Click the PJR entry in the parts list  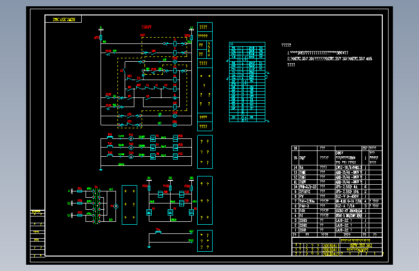click(302, 211)
